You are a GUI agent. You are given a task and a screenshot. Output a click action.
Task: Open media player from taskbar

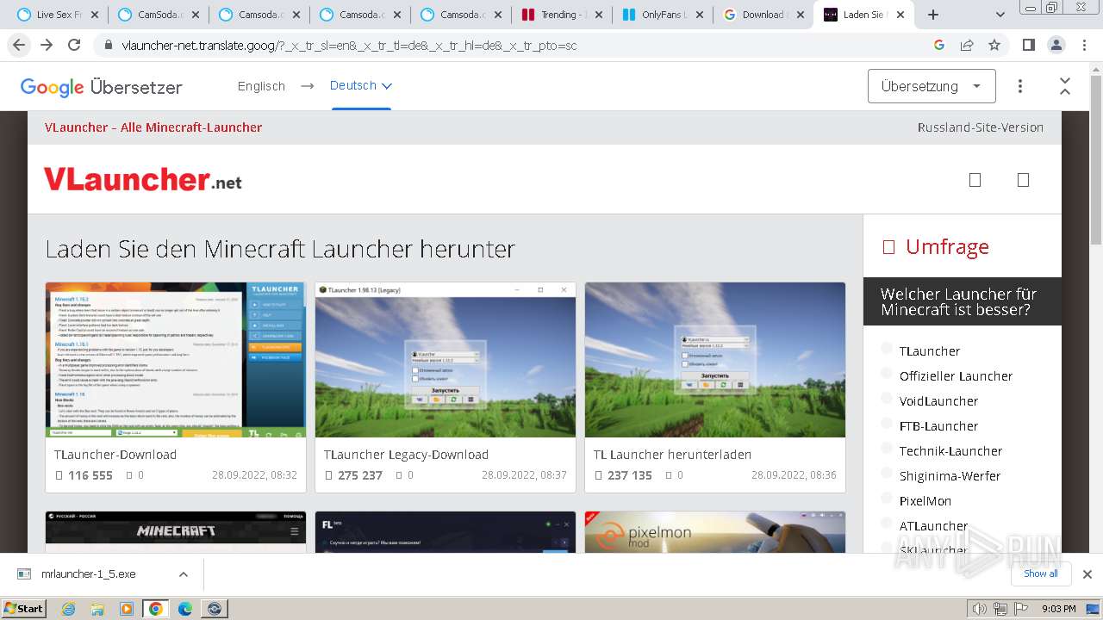(127, 609)
